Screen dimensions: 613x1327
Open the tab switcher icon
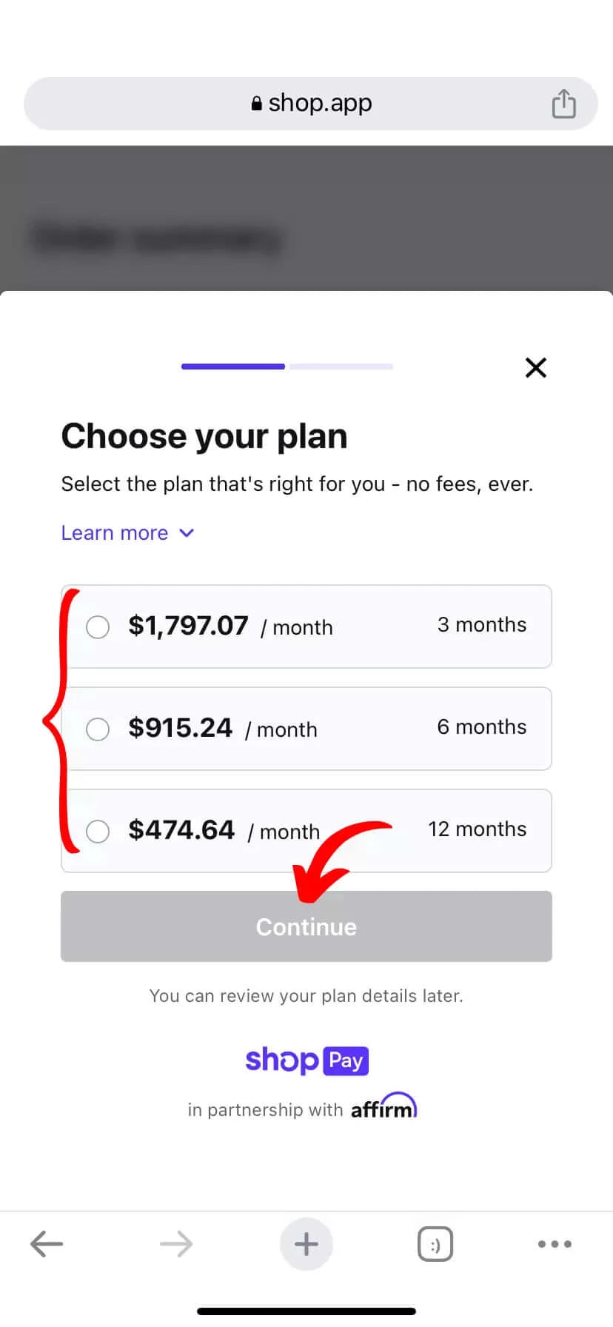pos(435,1244)
